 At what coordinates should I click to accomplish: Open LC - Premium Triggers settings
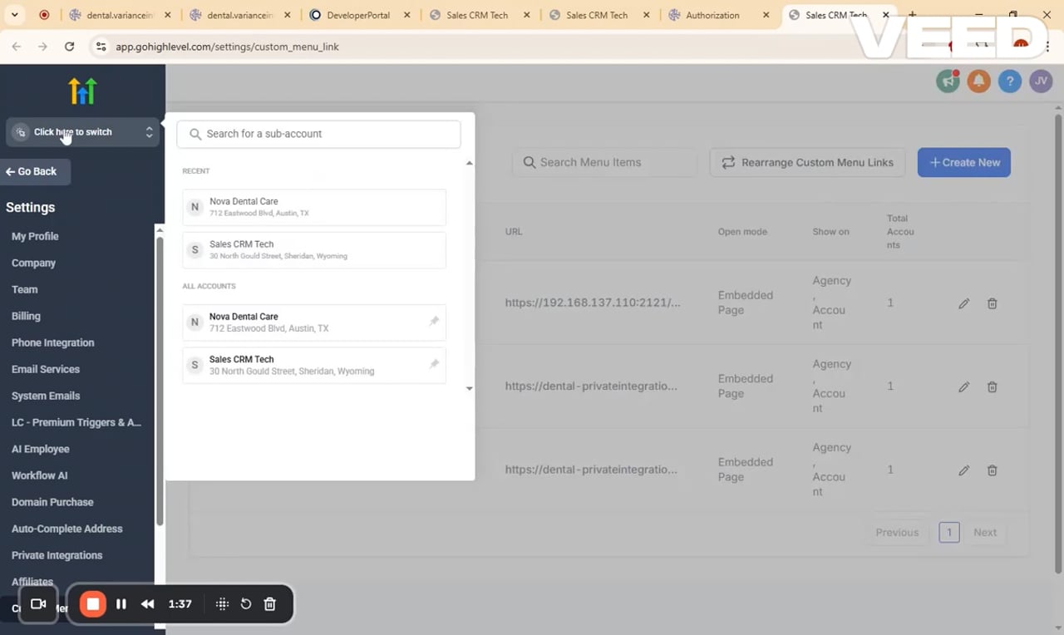[x=76, y=422]
